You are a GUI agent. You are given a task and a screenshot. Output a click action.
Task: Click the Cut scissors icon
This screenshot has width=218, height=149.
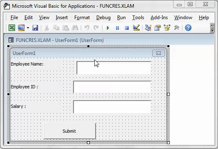tap(47, 28)
